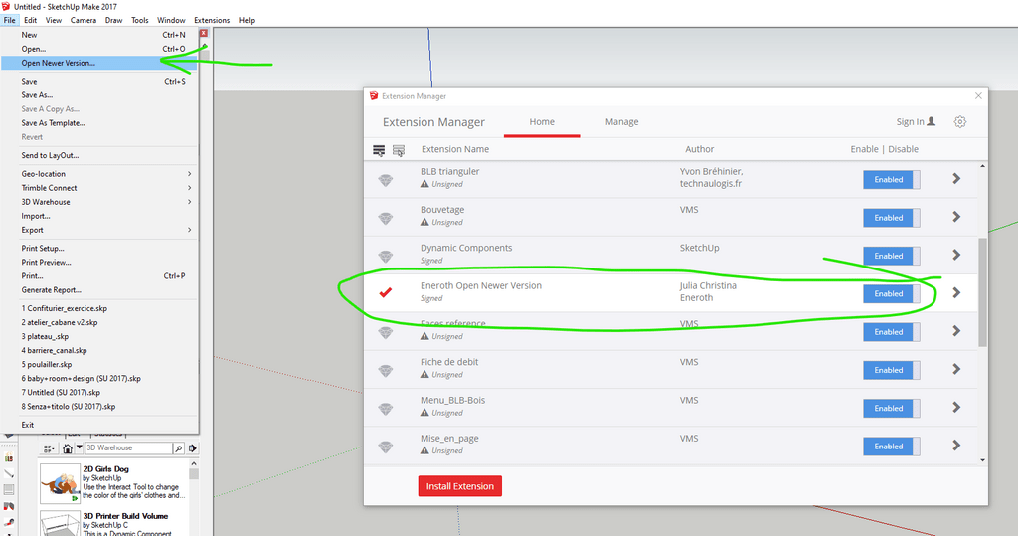Select the 3D Printer Build Volume thumbnail
The height and width of the screenshot is (536, 1018).
point(60,524)
